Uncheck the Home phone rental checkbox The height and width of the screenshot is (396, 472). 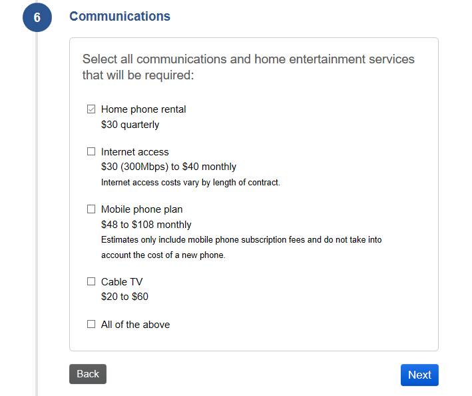[91, 109]
